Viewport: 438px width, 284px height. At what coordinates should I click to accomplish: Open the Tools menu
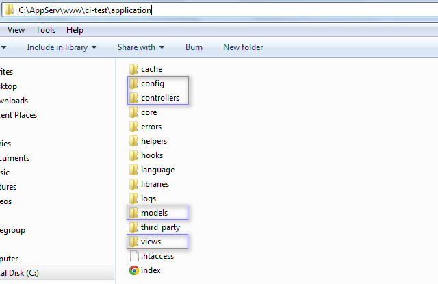pos(46,30)
